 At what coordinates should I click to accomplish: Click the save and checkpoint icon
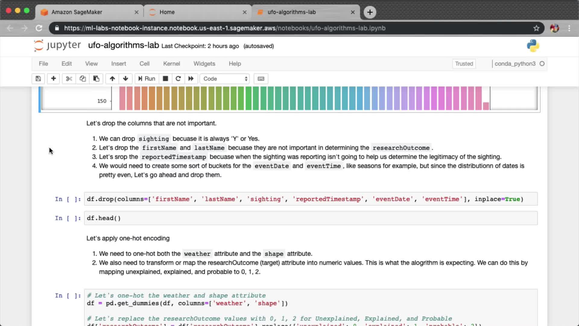coord(38,79)
